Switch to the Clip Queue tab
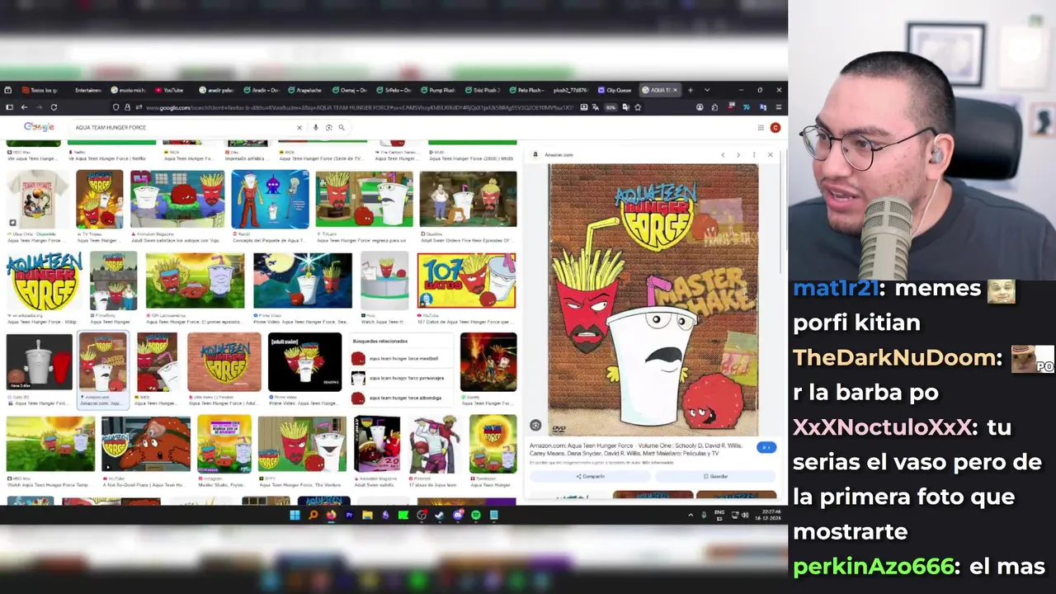 pos(615,90)
